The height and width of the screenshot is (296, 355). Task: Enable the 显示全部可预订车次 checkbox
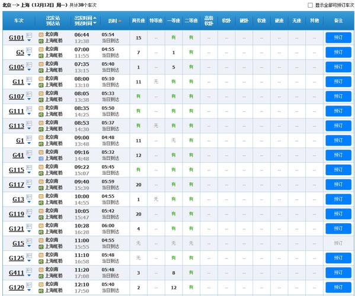point(310,5)
